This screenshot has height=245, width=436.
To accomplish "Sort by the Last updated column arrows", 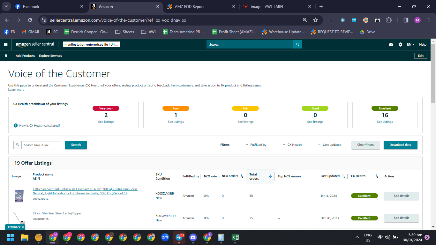I will pos(343,176).
